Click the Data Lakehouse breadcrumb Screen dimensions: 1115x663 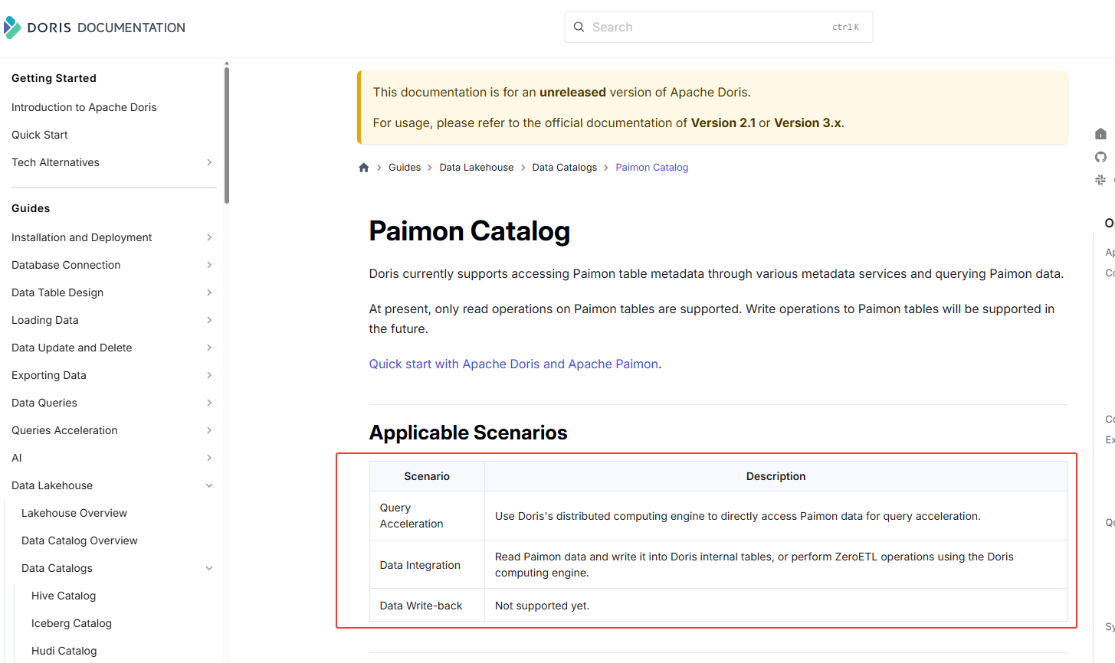(477, 168)
